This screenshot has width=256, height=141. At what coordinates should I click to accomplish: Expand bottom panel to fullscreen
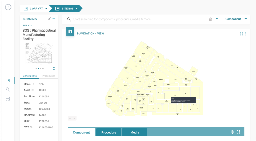click(238, 132)
